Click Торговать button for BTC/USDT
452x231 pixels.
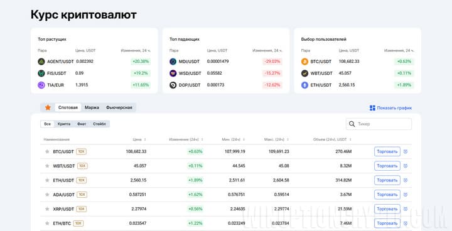(x=387, y=151)
